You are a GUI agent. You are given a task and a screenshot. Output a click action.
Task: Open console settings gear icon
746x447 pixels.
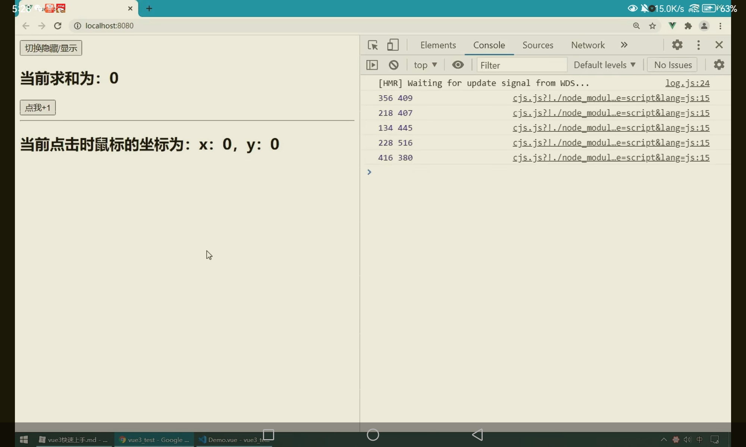pyautogui.click(x=719, y=65)
